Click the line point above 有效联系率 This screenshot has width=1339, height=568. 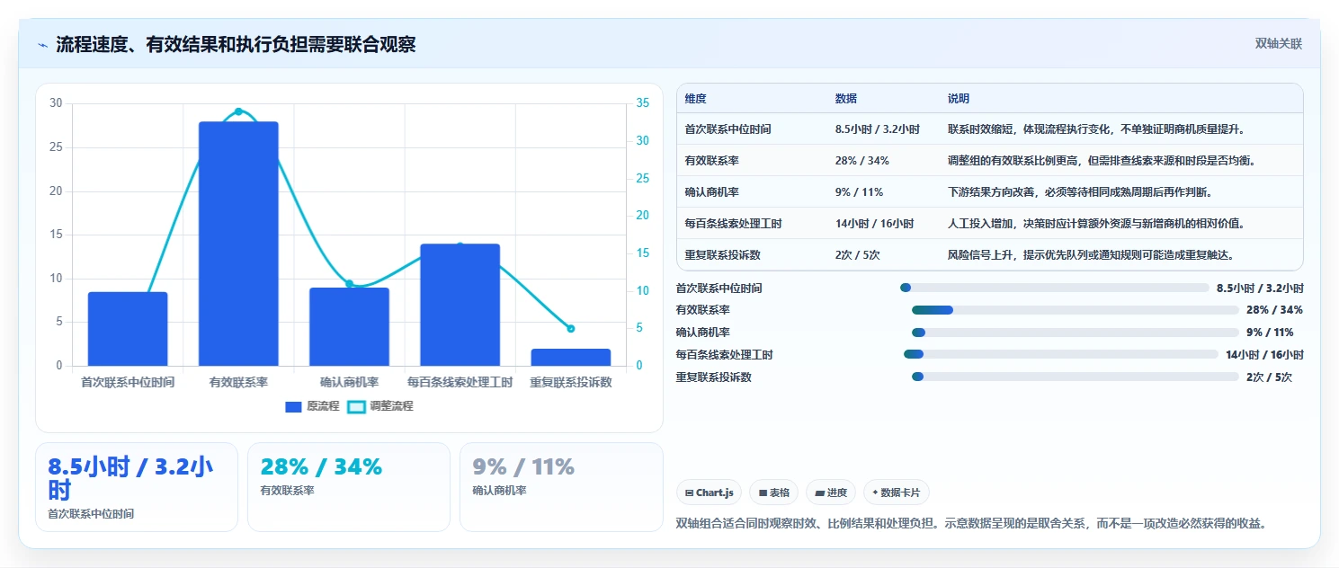point(238,111)
